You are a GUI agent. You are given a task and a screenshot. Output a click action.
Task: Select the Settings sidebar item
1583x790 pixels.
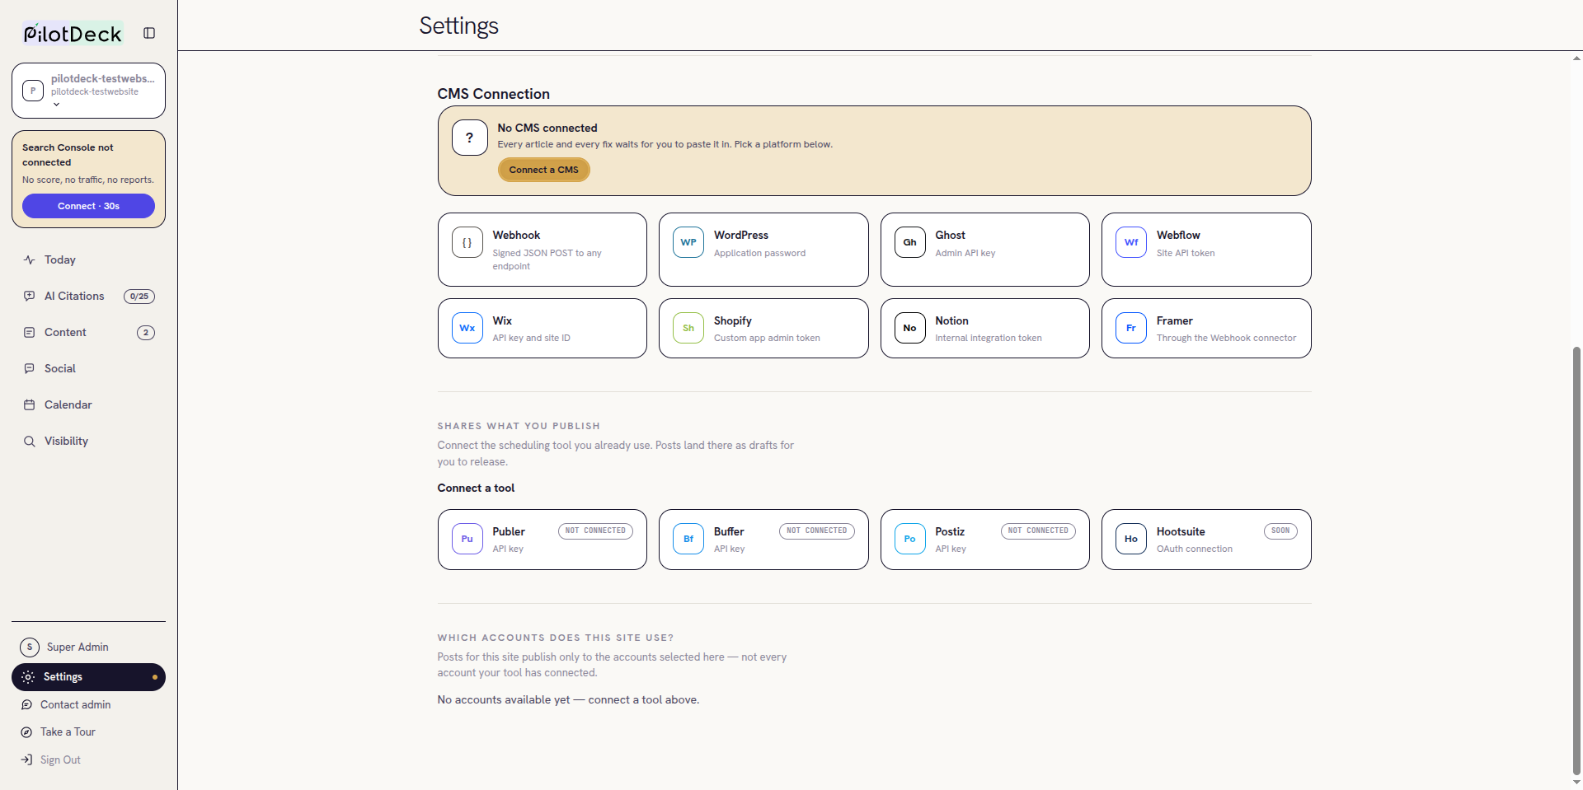coord(88,677)
